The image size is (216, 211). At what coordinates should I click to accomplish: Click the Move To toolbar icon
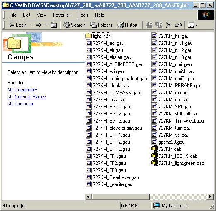(x=149, y=25)
